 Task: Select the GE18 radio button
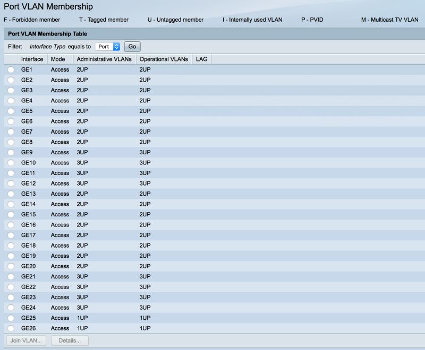(11, 246)
